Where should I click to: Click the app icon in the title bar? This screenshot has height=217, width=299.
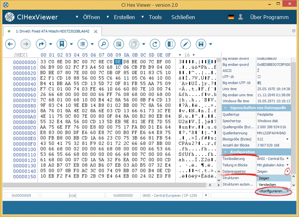6,5
